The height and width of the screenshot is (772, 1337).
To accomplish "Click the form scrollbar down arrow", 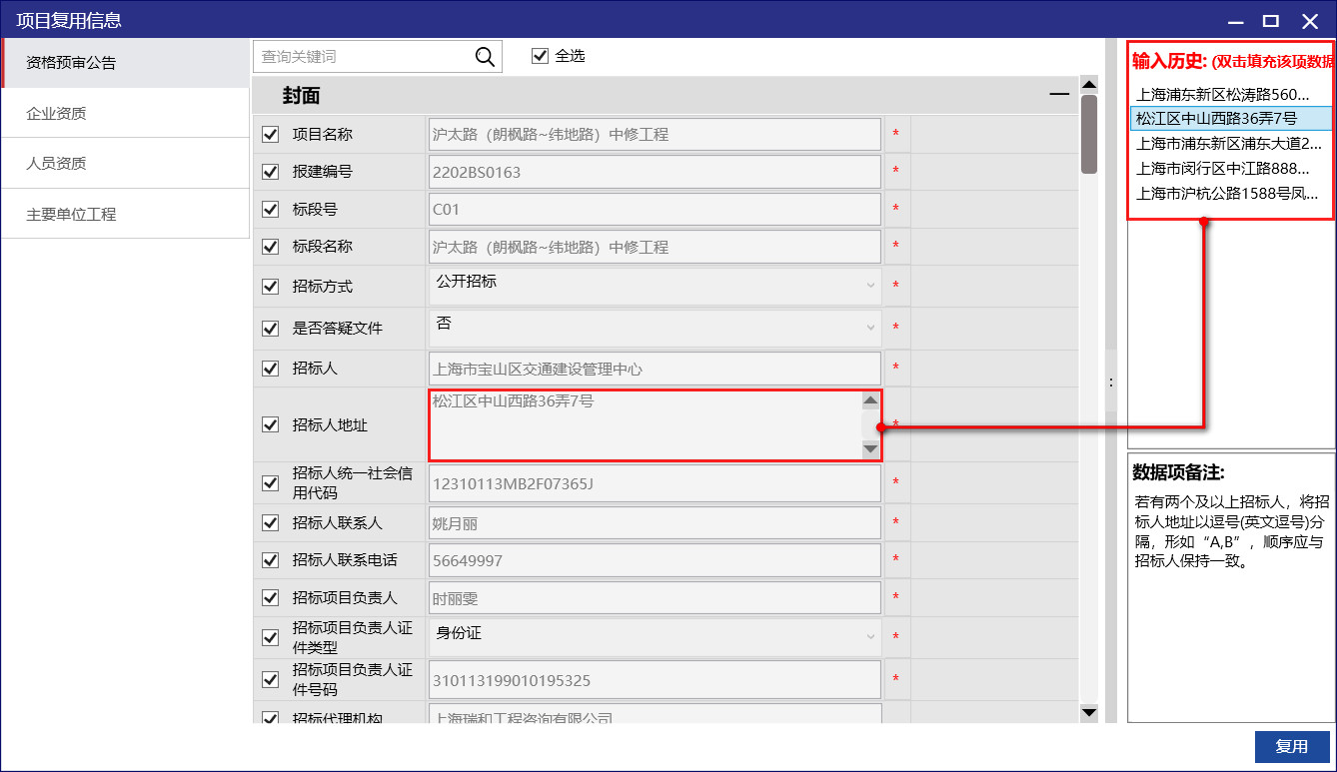I will (1089, 712).
